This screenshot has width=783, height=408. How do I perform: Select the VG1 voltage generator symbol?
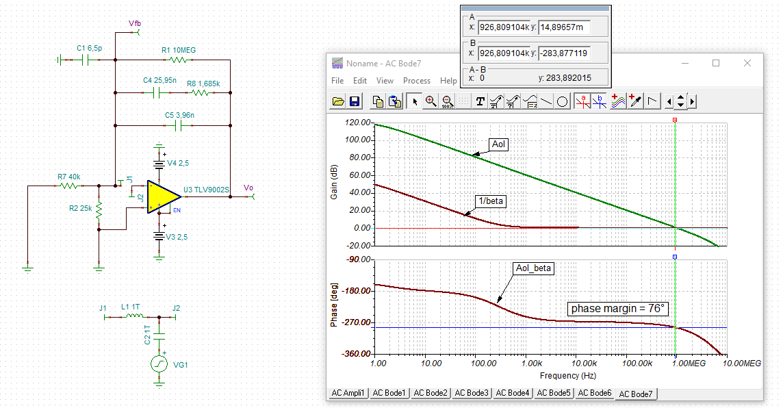pos(159,364)
